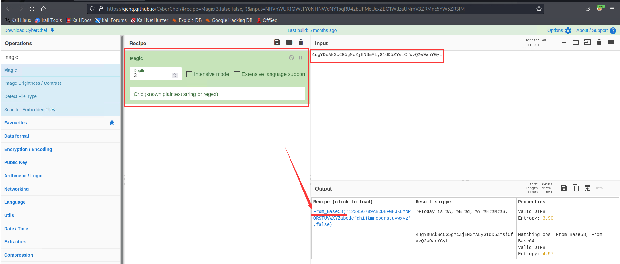This screenshot has height=264, width=620.
Task: Open Google Hacking DB bookmark
Action: pos(229,20)
